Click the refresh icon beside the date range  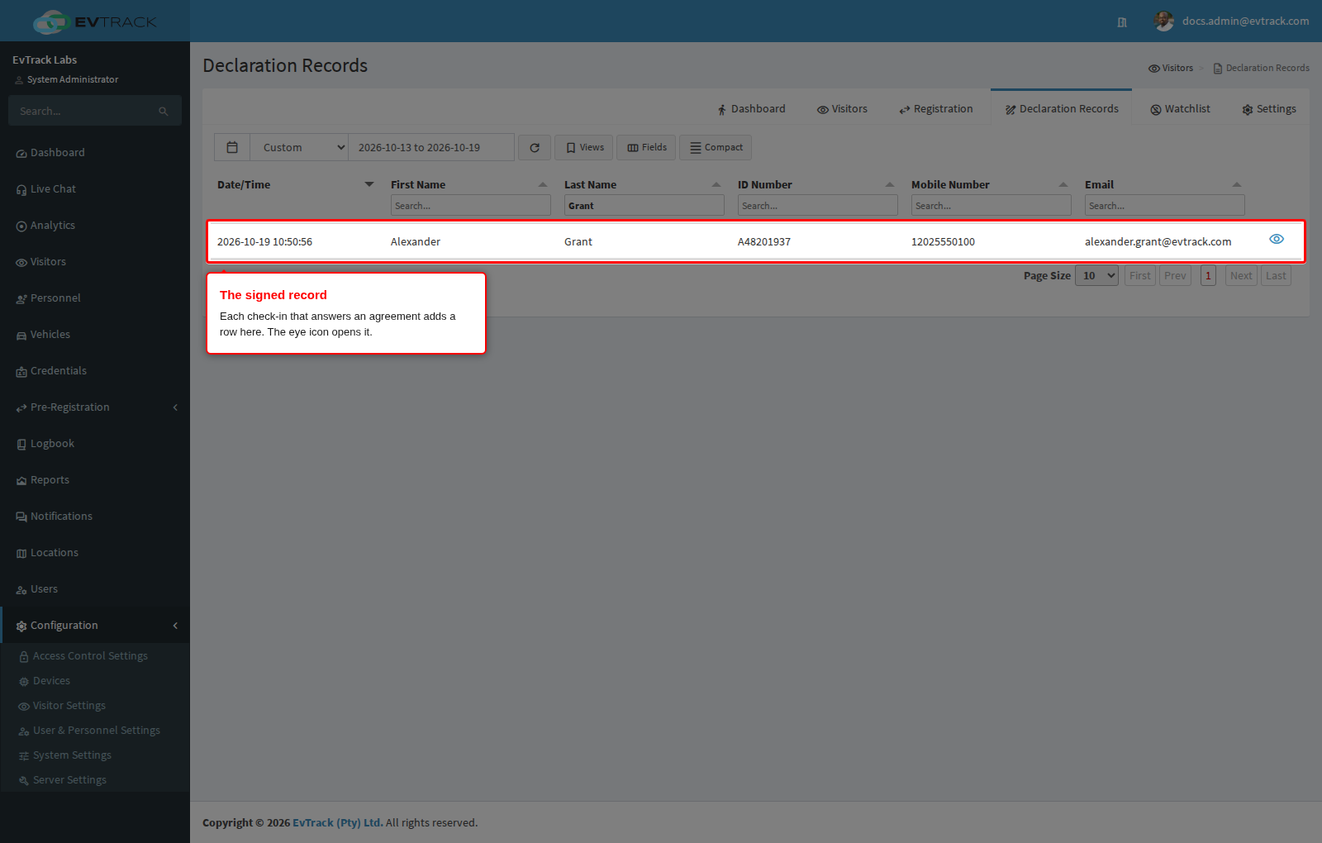pos(535,148)
